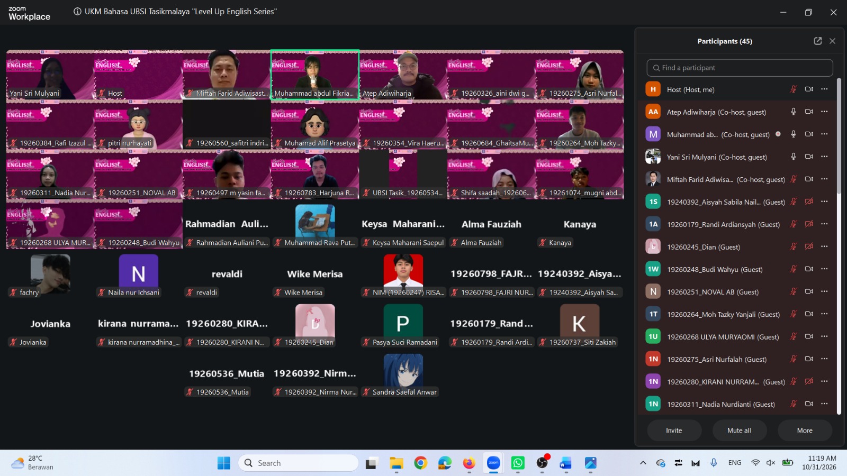
Task: Toggle Host video camera in participants list
Action: [809, 89]
